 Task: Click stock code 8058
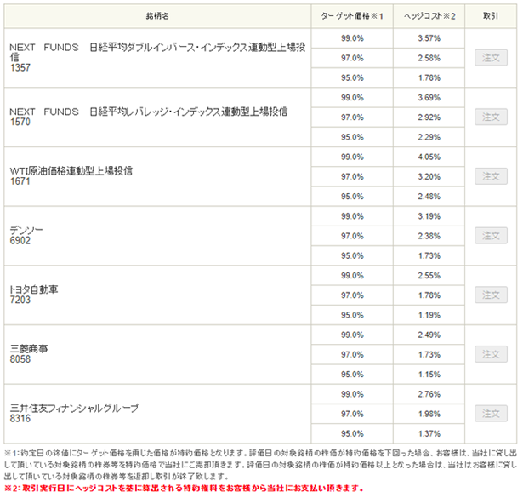tap(20, 359)
